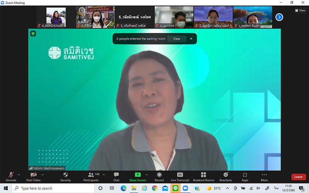
Task: Open video options arrow beside Start Video
Action: (42, 175)
